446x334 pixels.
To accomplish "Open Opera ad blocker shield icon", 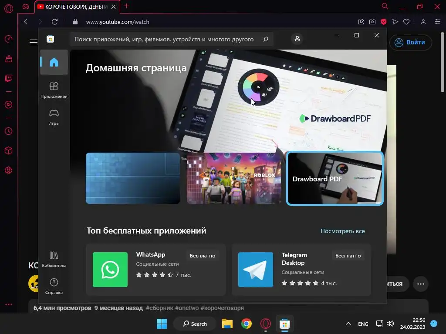I will (x=383, y=22).
